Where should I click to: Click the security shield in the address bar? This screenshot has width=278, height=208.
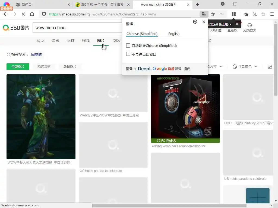(x=44, y=14)
